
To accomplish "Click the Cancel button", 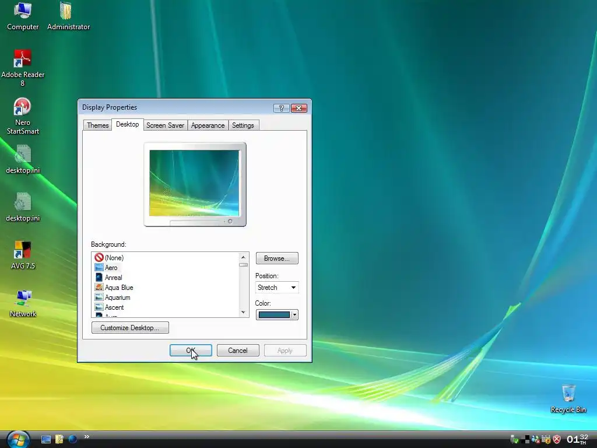I will (238, 351).
